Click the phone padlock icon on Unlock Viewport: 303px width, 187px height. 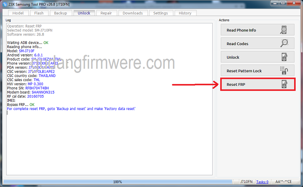coord(284,57)
